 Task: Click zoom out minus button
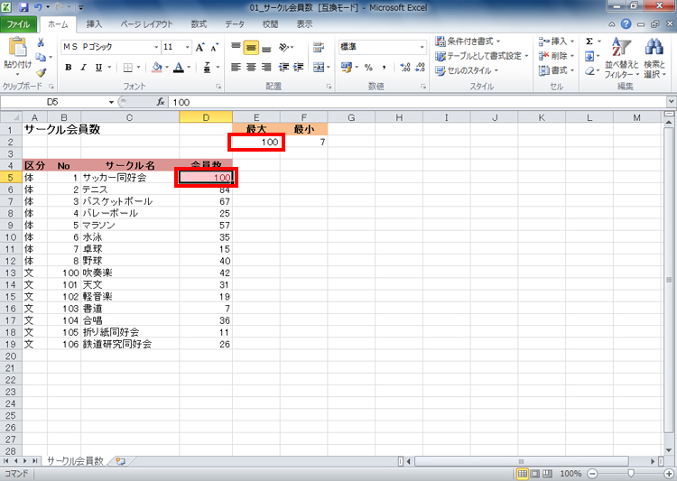click(x=592, y=474)
